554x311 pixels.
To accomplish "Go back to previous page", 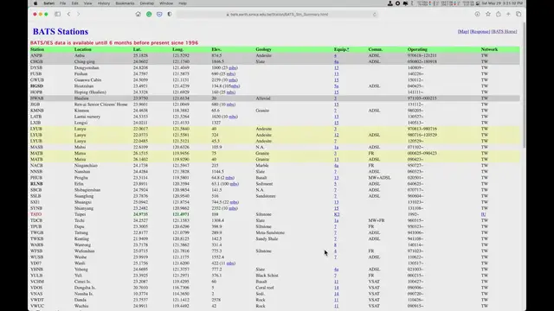I will click(69, 14).
